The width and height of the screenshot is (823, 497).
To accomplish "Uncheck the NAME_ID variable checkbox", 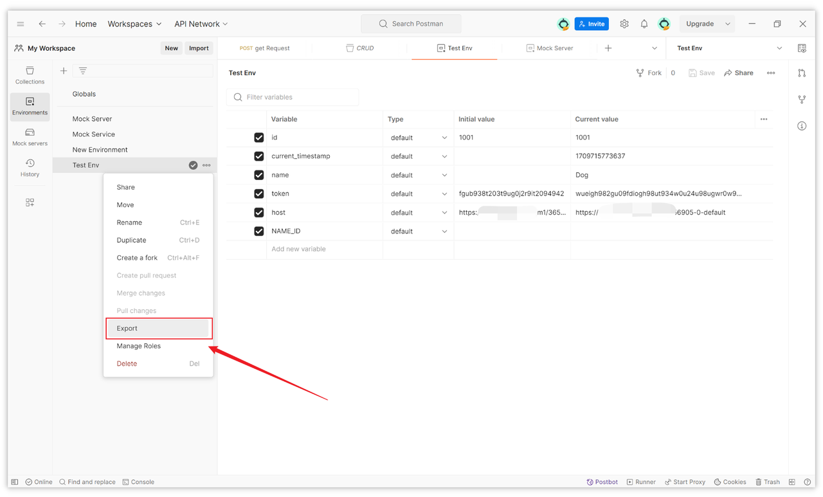I will (259, 231).
